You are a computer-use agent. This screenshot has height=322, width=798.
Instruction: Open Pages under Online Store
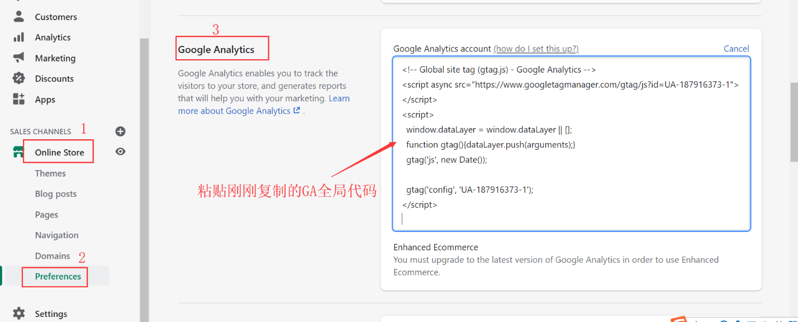[x=46, y=215]
